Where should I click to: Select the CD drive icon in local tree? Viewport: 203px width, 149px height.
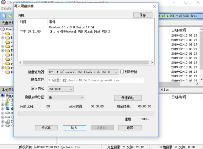(7, 121)
